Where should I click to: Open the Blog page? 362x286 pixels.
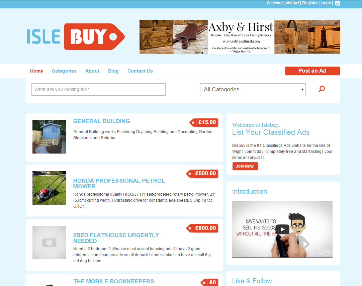(113, 71)
